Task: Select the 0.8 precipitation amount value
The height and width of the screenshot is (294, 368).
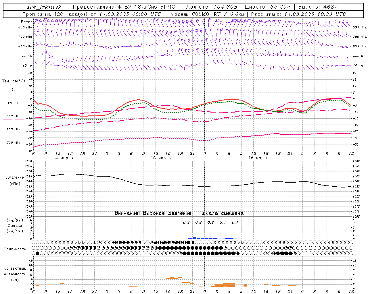Action: (x=199, y=222)
